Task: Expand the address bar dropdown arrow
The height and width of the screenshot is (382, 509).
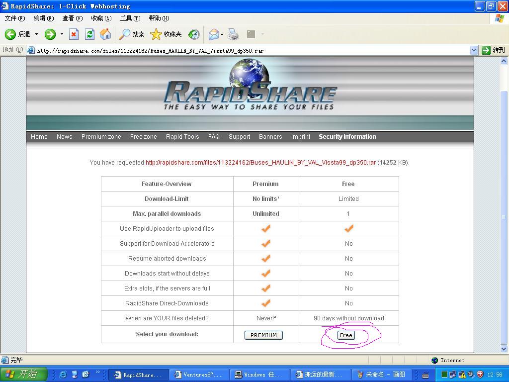Action: pos(474,50)
